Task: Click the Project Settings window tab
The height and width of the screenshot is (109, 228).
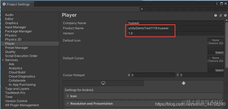Action: pos(17,4)
